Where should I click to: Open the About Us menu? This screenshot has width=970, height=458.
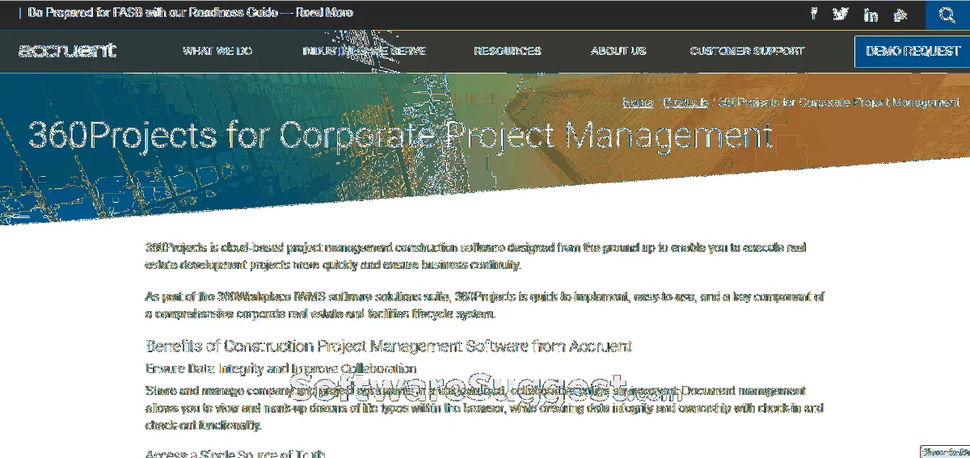click(x=618, y=51)
